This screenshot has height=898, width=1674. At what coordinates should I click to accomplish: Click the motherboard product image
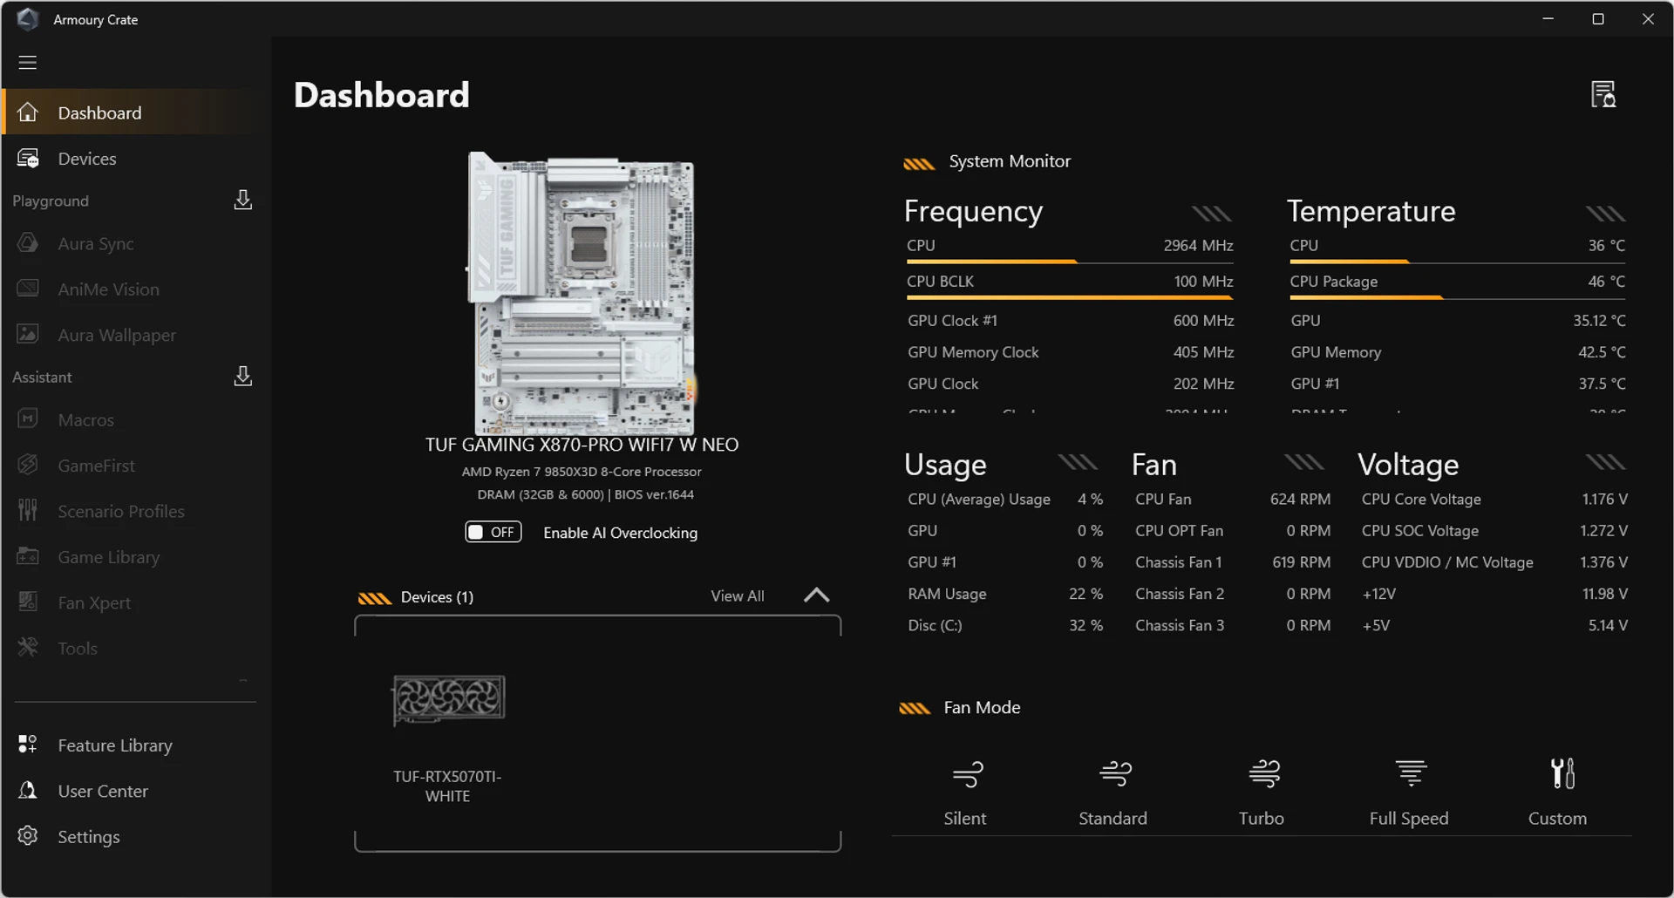[x=582, y=293]
